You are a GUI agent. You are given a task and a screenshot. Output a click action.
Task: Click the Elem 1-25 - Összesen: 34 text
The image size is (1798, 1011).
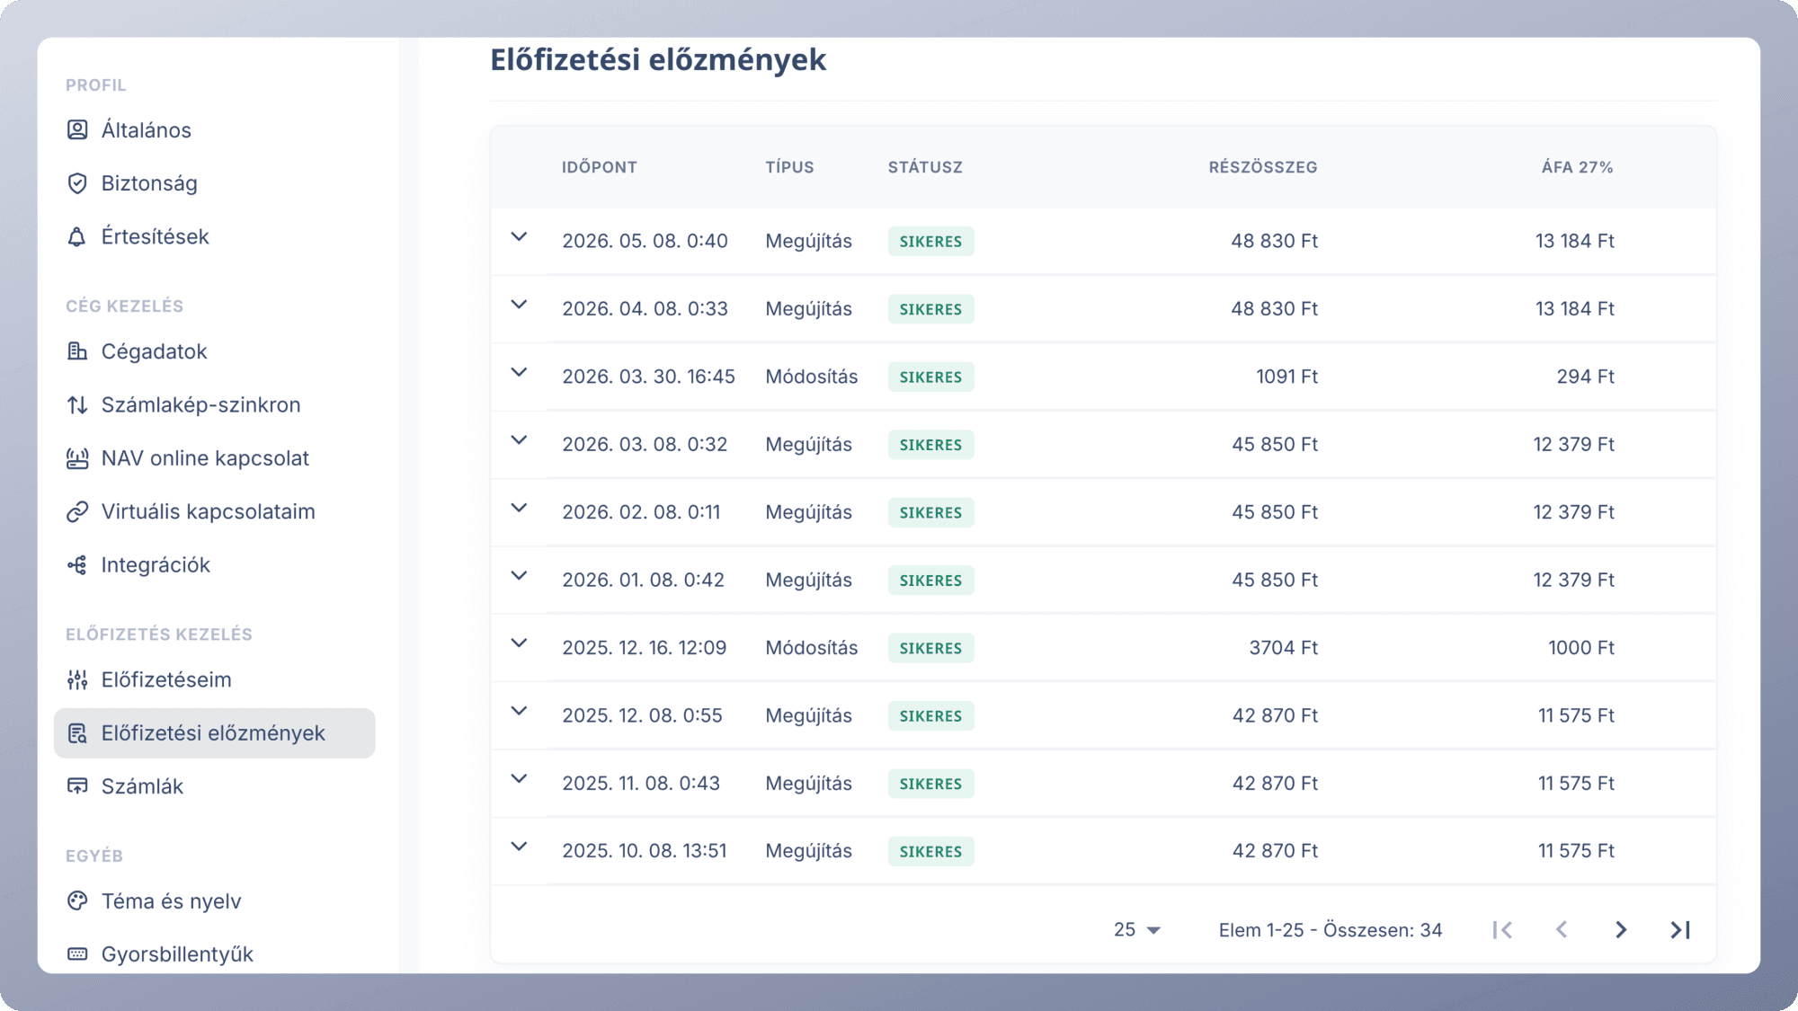[1331, 930]
